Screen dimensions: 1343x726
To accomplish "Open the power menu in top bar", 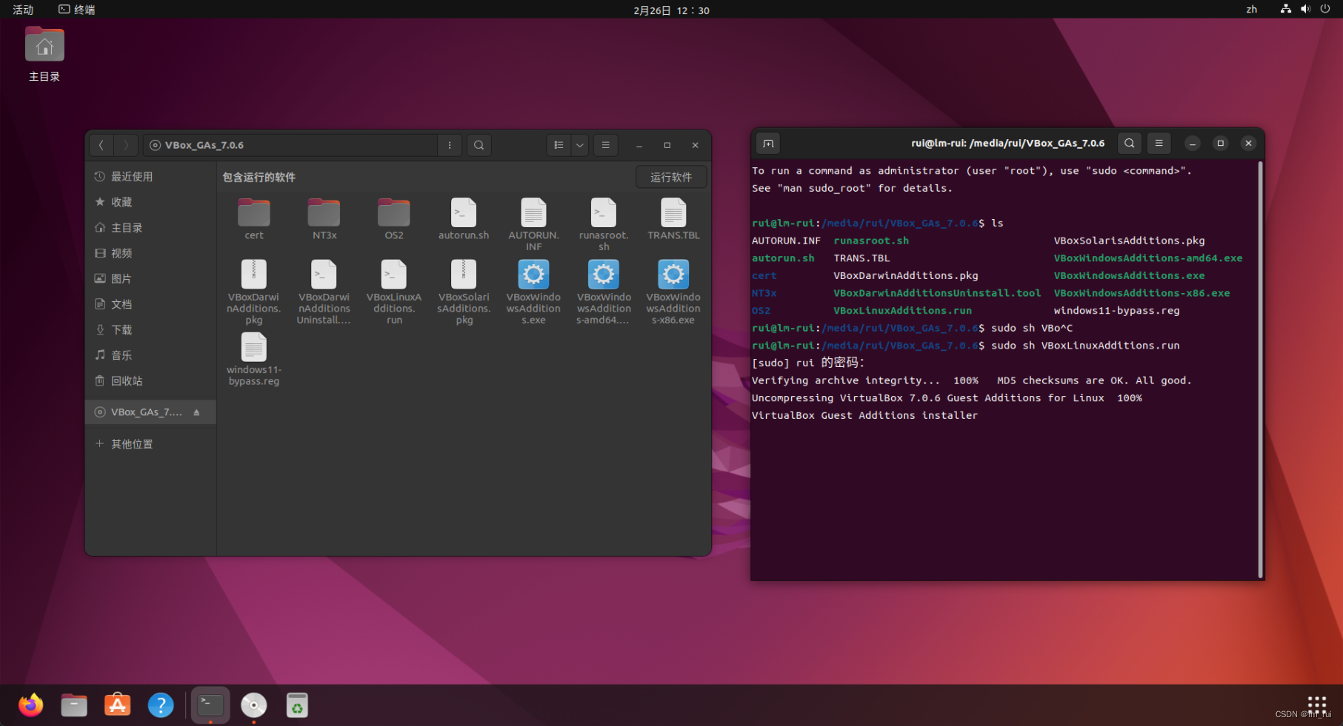I will (x=1325, y=10).
